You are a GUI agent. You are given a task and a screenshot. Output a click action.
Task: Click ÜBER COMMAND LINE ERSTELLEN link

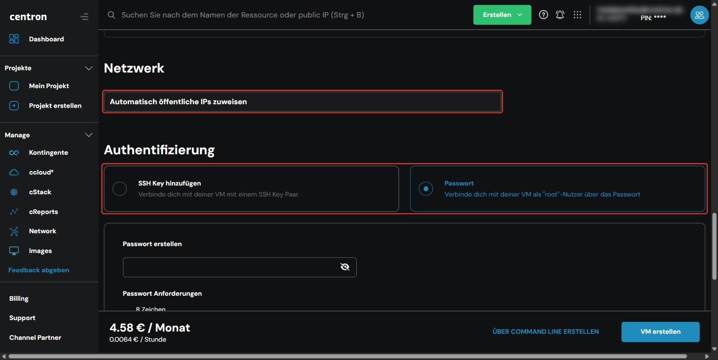(545, 332)
